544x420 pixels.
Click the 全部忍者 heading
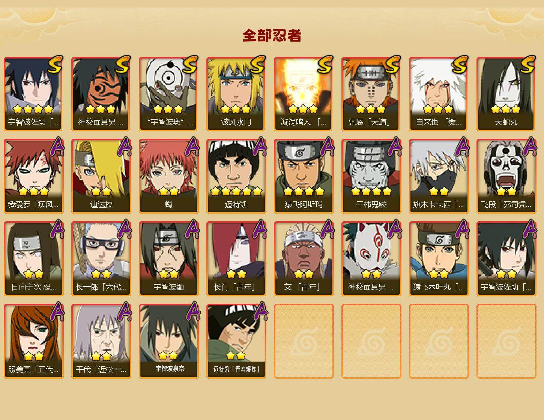[x=272, y=35]
